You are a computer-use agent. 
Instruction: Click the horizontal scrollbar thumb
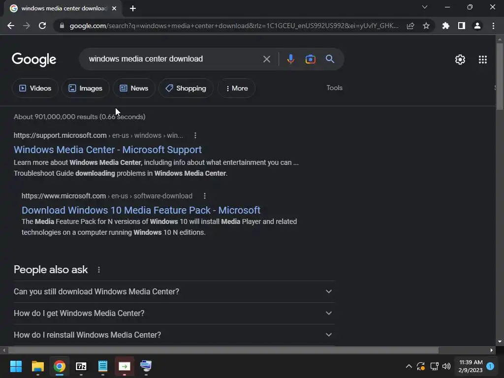point(223,350)
